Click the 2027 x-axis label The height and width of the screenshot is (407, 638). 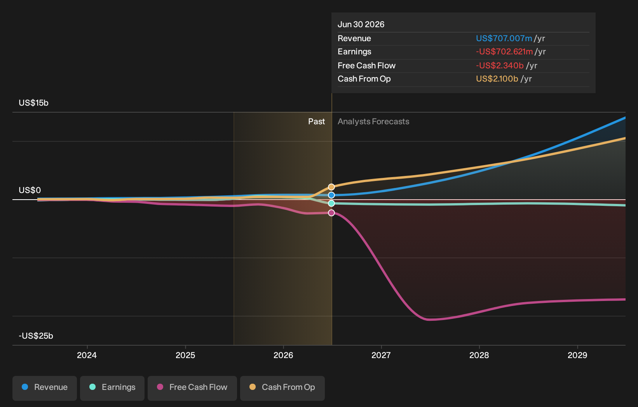click(381, 355)
